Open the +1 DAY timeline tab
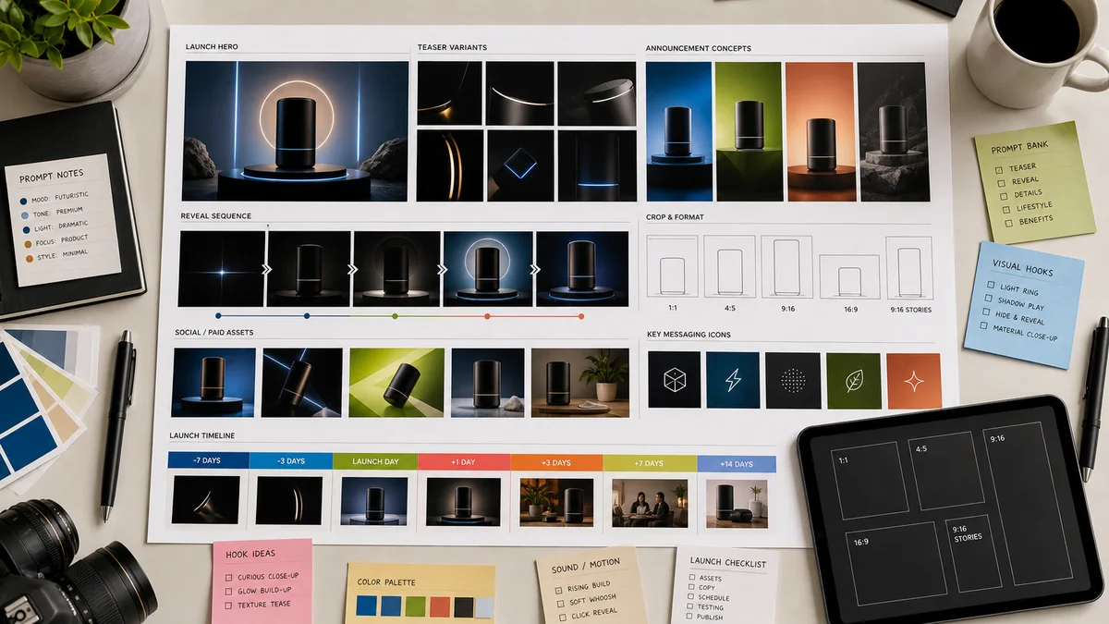Screen dimensions: 1109x624 [463, 461]
